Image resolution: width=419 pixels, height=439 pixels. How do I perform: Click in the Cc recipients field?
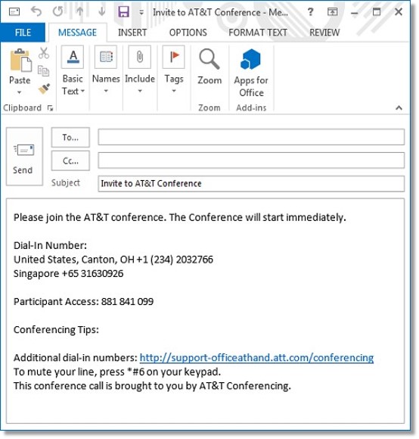(251, 160)
